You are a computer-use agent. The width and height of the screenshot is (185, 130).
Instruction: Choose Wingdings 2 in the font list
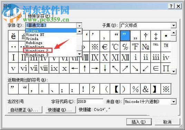pos(51,51)
